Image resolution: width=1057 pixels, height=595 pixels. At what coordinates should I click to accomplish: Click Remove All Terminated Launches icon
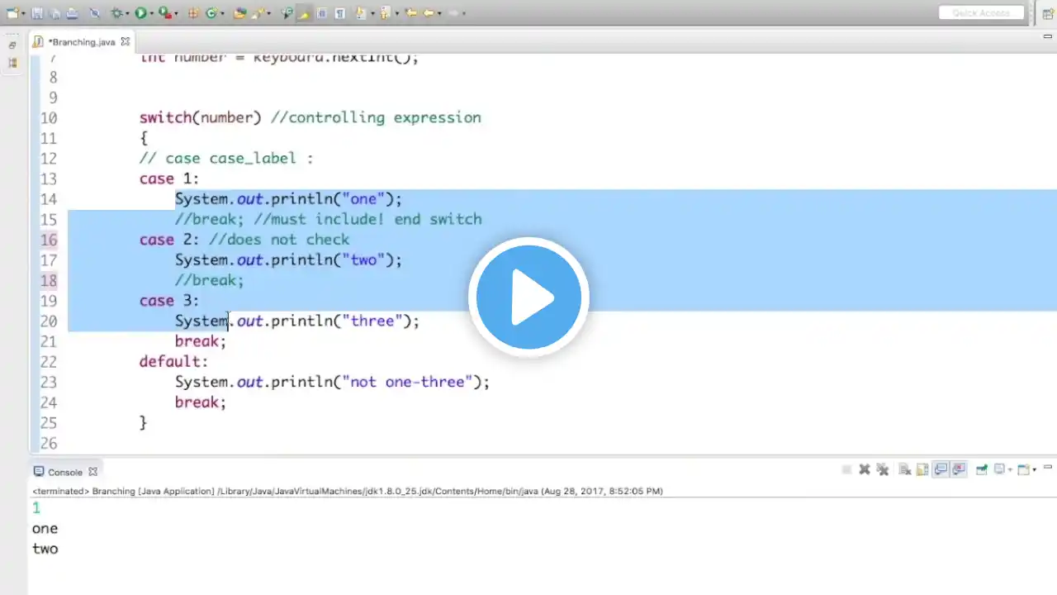[x=883, y=469]
